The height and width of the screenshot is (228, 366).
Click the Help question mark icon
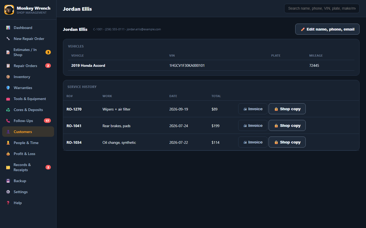coord(8,203)
